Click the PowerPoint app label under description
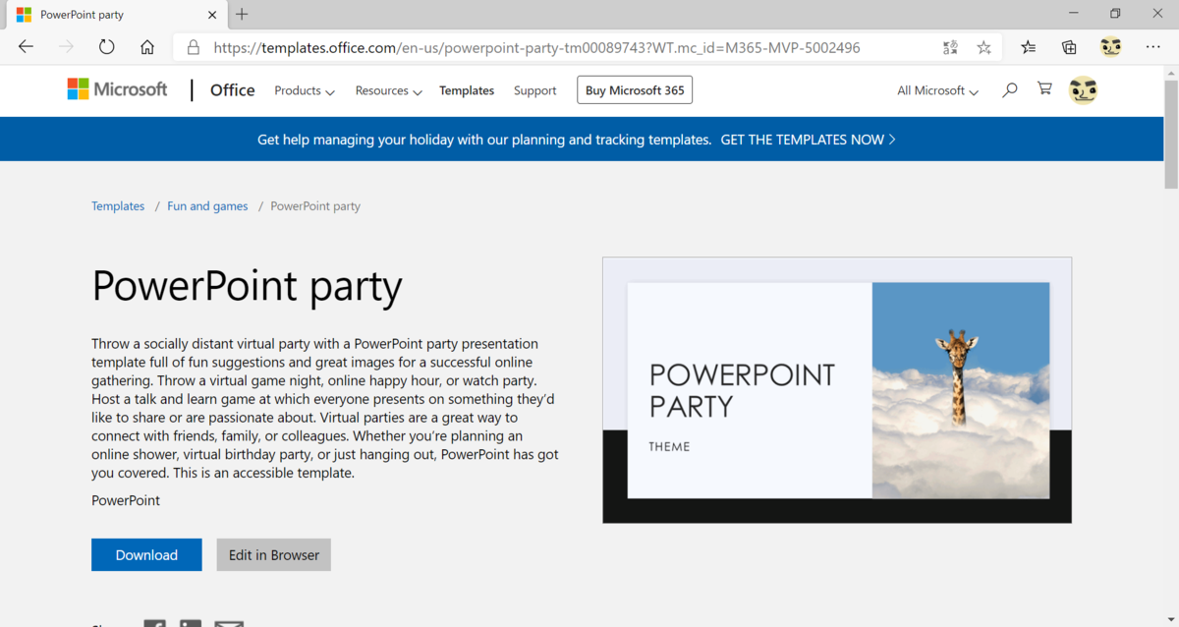 (126, 500)
